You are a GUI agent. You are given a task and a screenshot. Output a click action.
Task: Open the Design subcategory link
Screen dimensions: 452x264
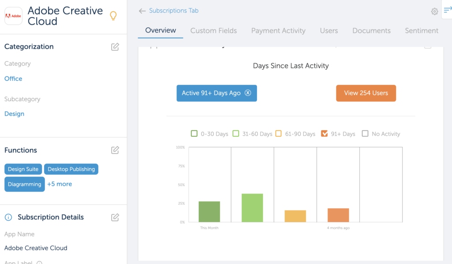click(15, 114)
